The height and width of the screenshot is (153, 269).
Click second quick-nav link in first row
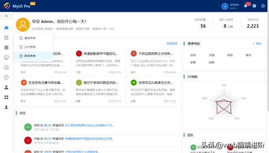pyautogui.click(x=211, y=55)
